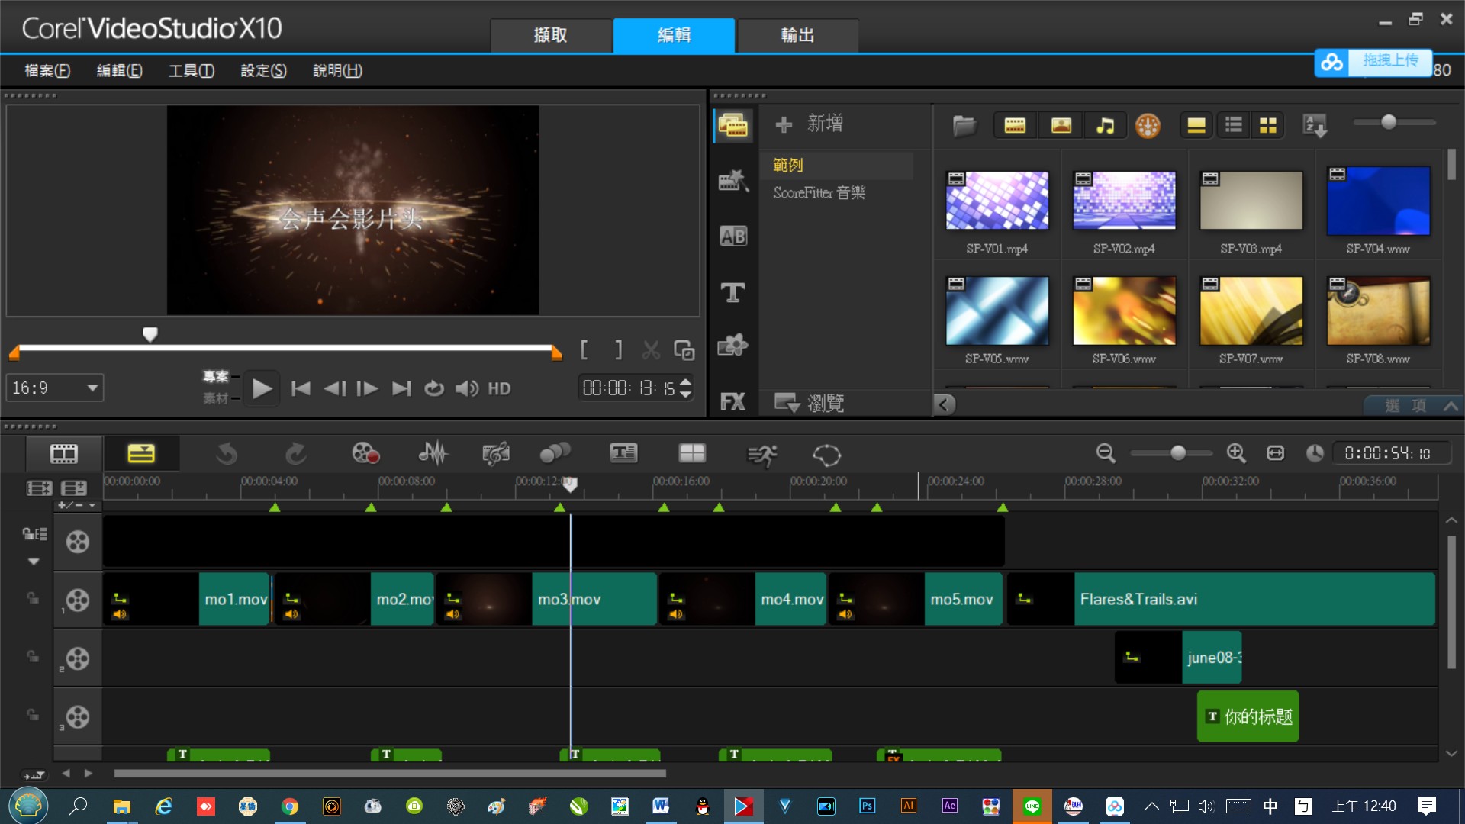Open the 工具(T) menu
Screen dimensions: 1465x824
tap(192, 71)
